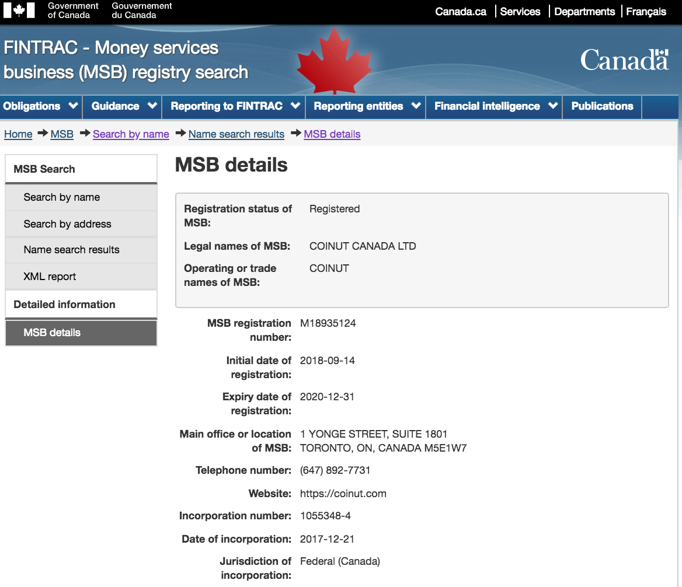The height and width of the screenshot is (587, 682).
Task: Expand the Reporting to FINTRAC chevron
Action: (x=295, y=106)
